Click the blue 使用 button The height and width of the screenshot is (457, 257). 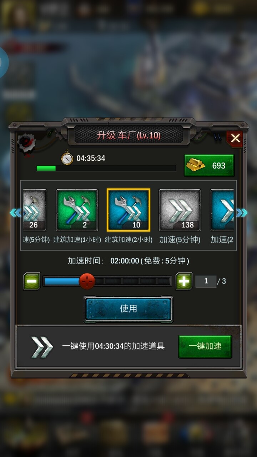128,308
